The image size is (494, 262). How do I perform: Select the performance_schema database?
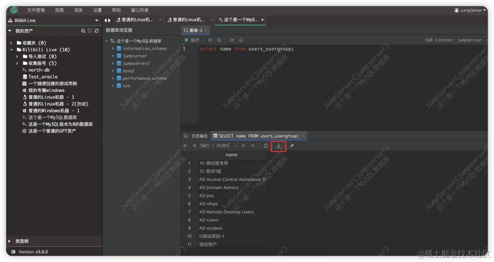pyautogui.click(x=145, y=79)
